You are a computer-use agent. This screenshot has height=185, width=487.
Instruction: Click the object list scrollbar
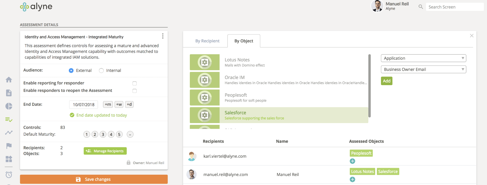click(x=369, y=86)
